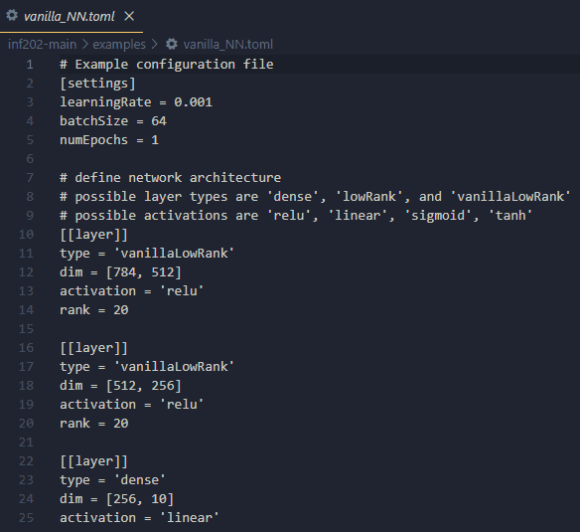The width and height of the screenshot is (580, 532).
Task: Open examples breadcrumb folder
Action: pyautogui.click(x=119, y=45)
